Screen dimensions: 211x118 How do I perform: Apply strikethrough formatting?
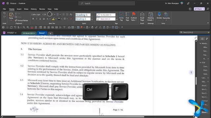pos(44,19)
